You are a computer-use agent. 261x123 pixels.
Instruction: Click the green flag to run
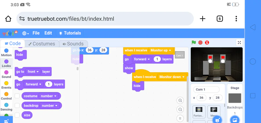194,42
